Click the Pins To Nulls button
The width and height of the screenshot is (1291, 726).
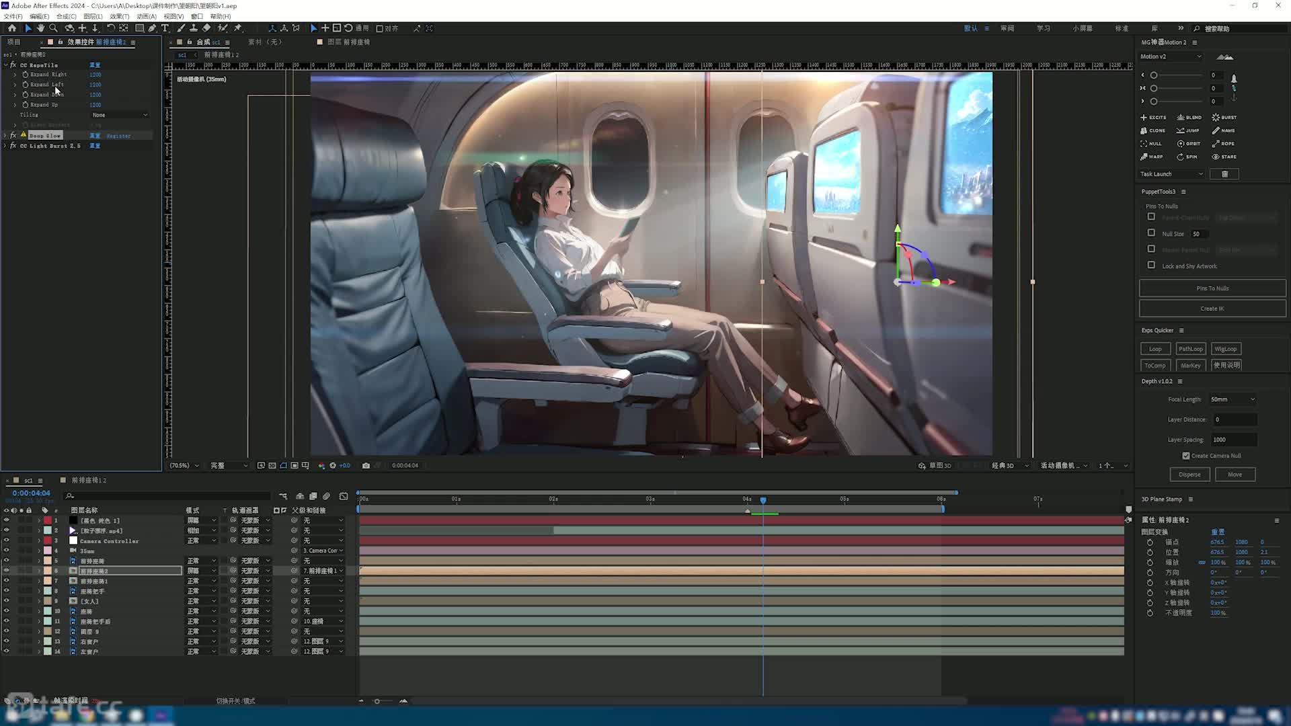coord(1212,288)
